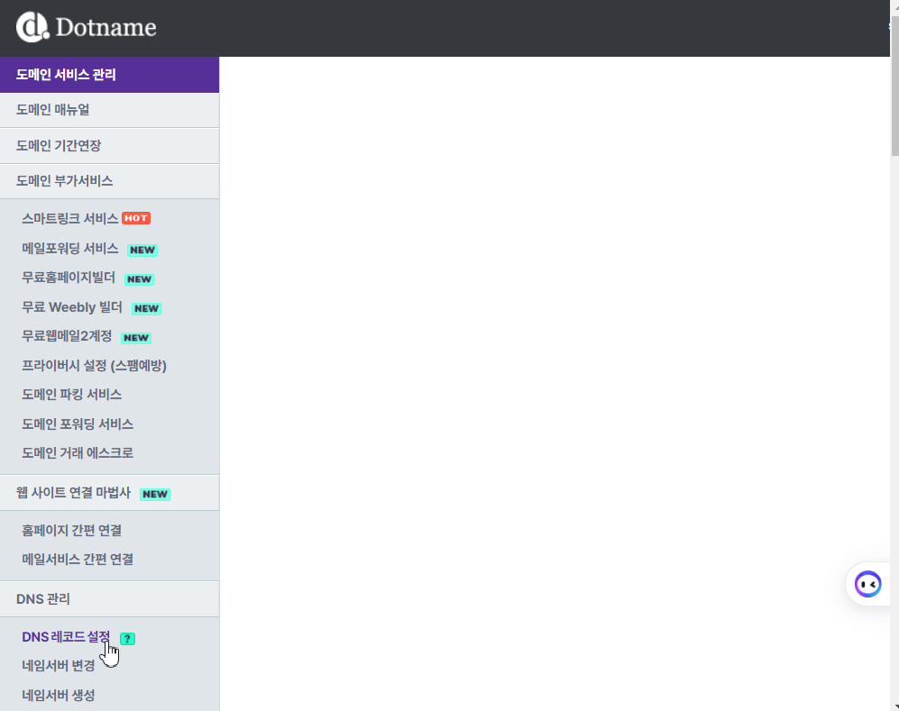The width and height of the screenshot is (899, 711).
Task: Click the NEW badge on 웹 사이트 연결 마법사
Action: click(154, 493)
